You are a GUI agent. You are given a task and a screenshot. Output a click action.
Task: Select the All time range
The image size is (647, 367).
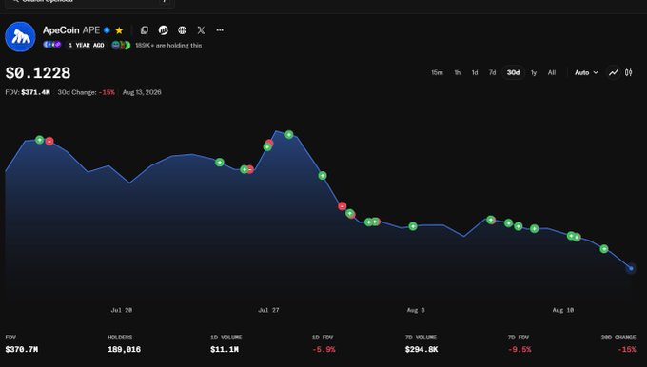pos(552,72)
